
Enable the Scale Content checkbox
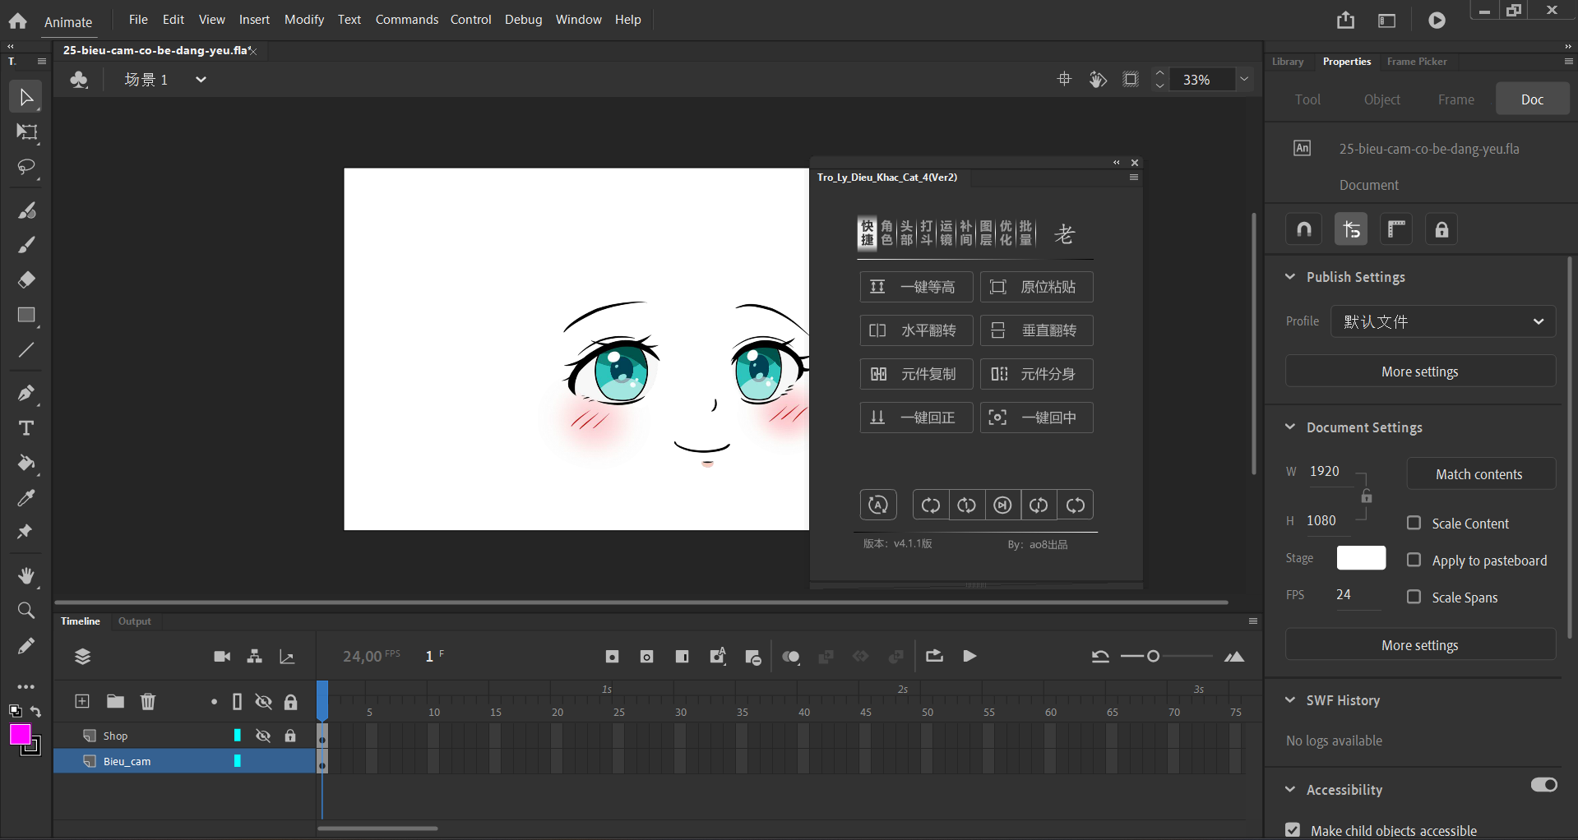[1414, 523]
